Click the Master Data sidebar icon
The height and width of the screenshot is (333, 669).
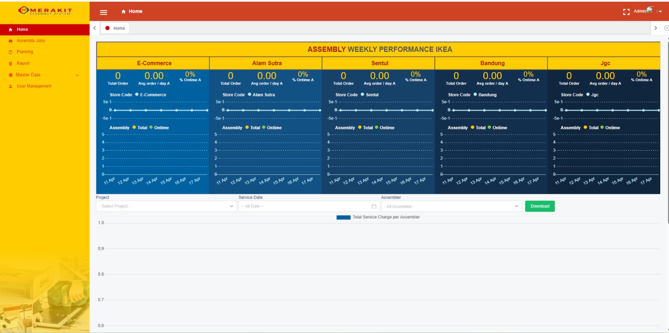point(10,75)
